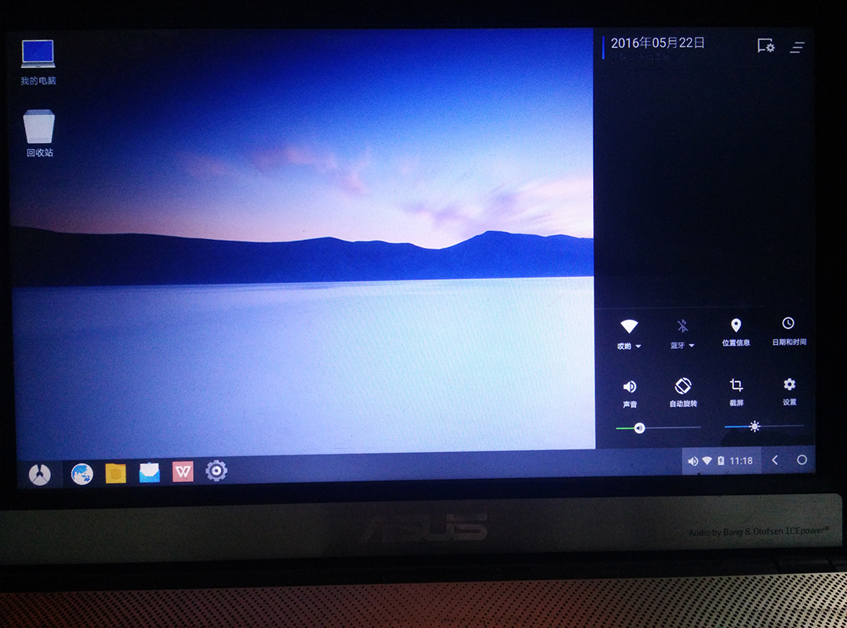Screen dimensions: 847x628
Task: Click the 11:18 clock in the tray
Action: point(740,460)
